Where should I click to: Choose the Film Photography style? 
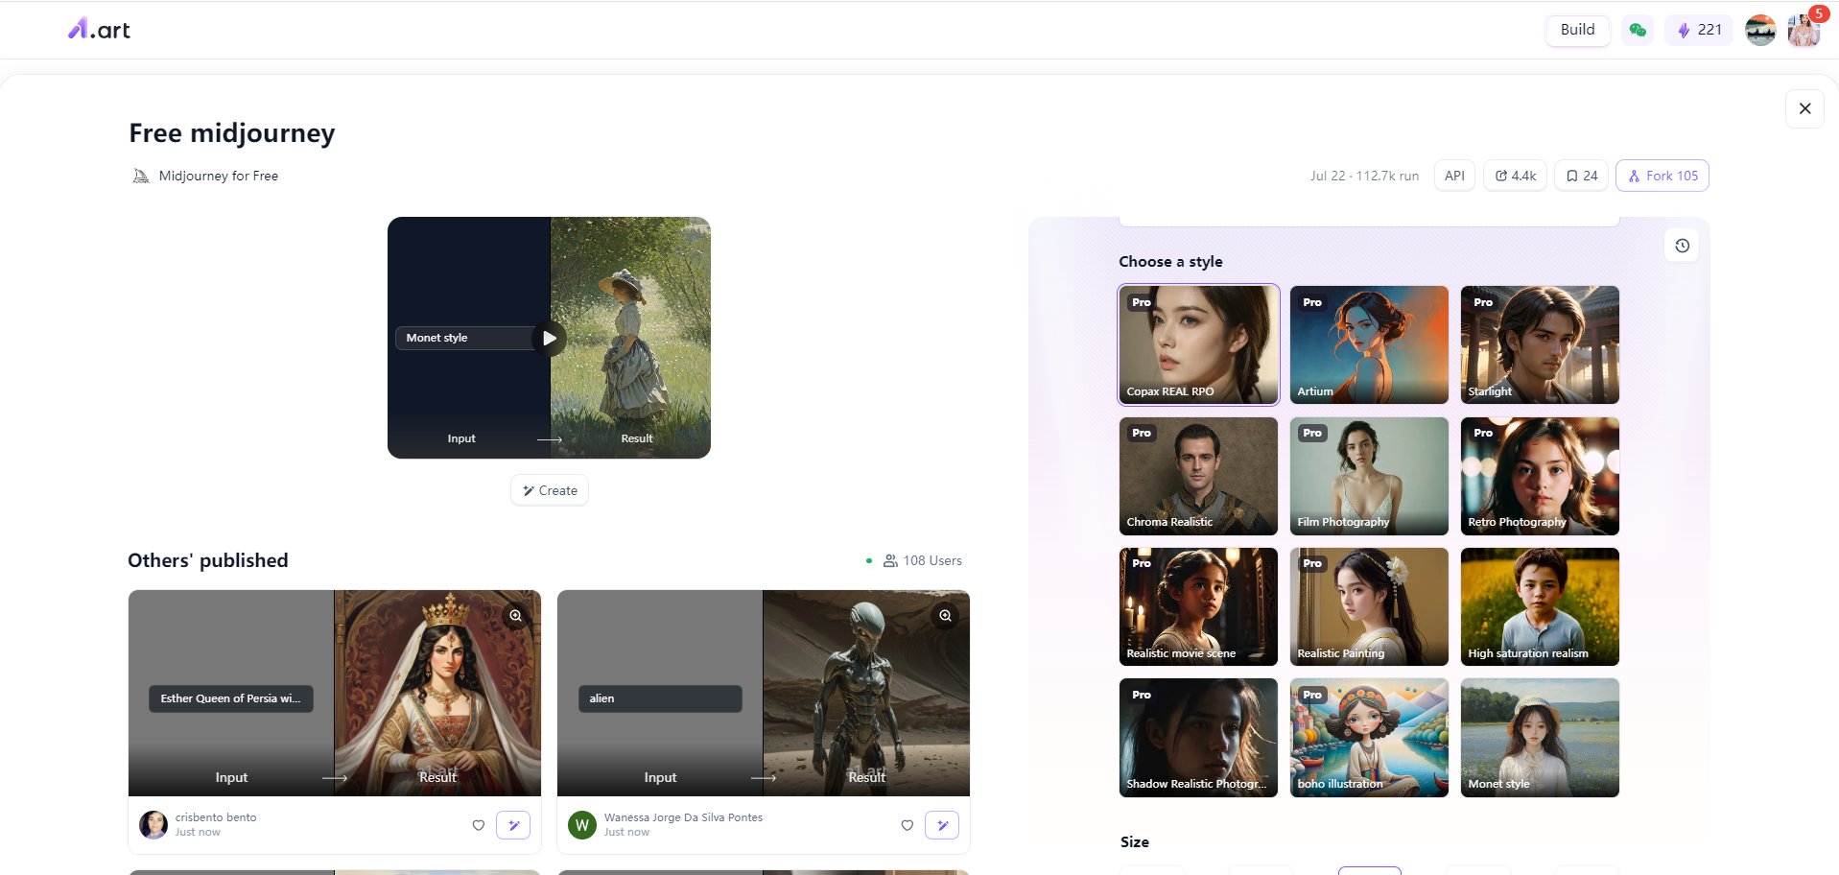coord(1369,476)
